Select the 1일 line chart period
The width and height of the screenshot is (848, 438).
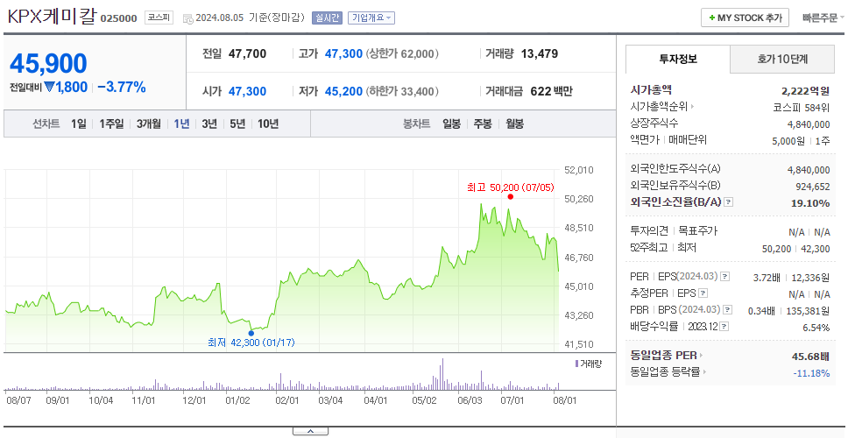[79, 124]
